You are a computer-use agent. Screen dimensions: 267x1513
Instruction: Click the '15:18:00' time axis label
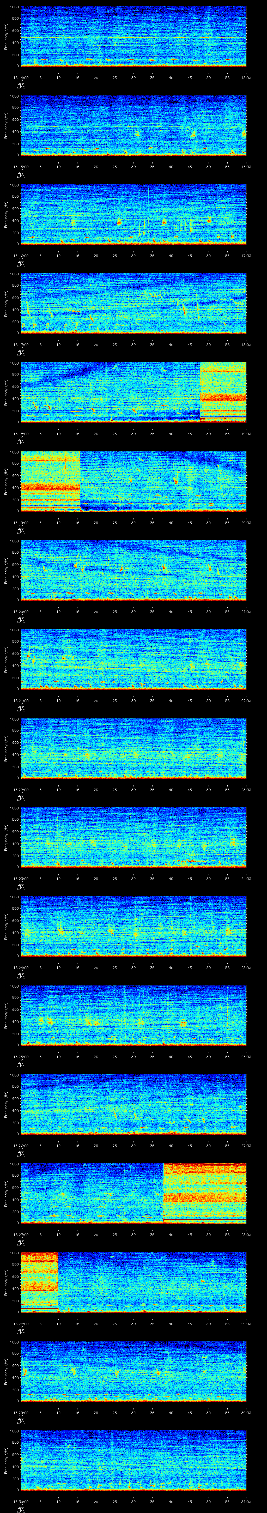[21, 433]
